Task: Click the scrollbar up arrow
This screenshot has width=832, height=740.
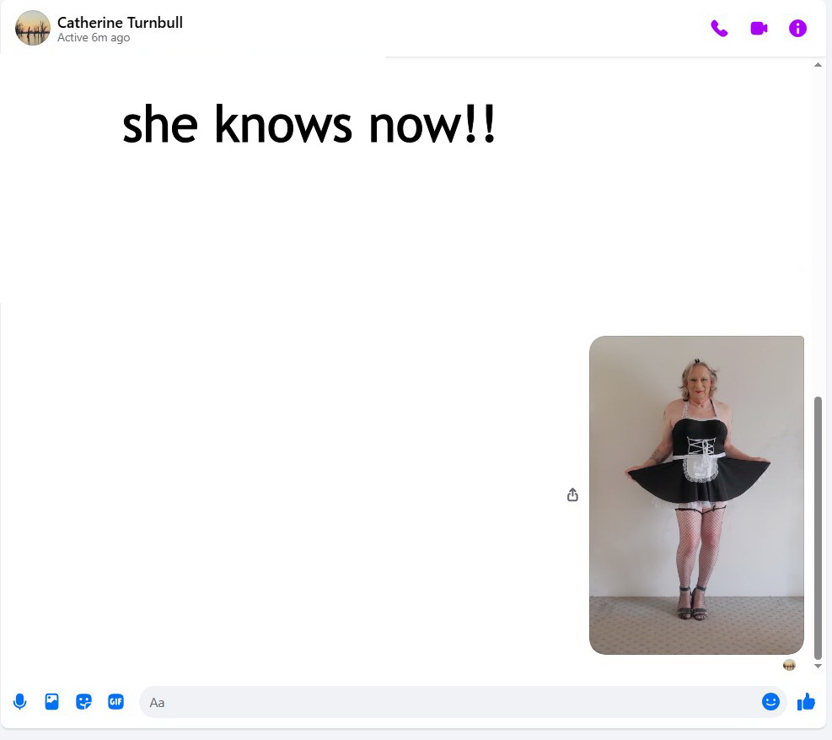Action: coord(818,65)
